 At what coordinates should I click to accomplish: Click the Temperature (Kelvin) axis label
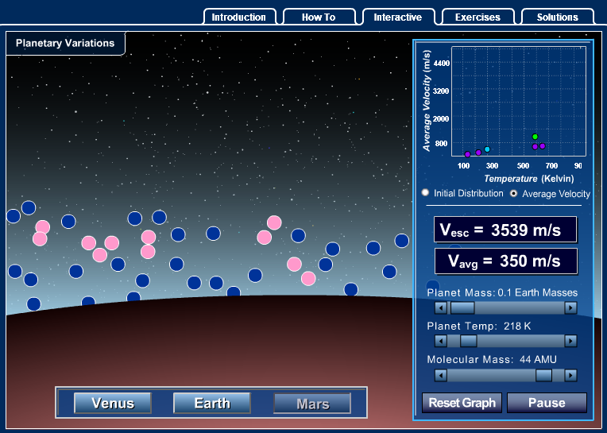529,179
